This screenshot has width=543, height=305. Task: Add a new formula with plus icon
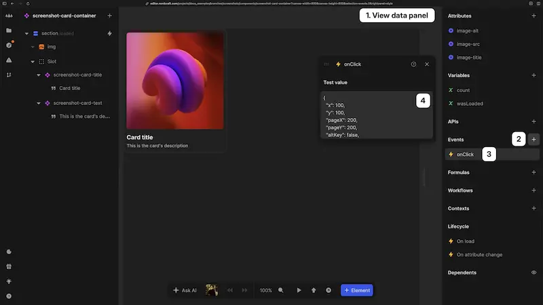533,172
